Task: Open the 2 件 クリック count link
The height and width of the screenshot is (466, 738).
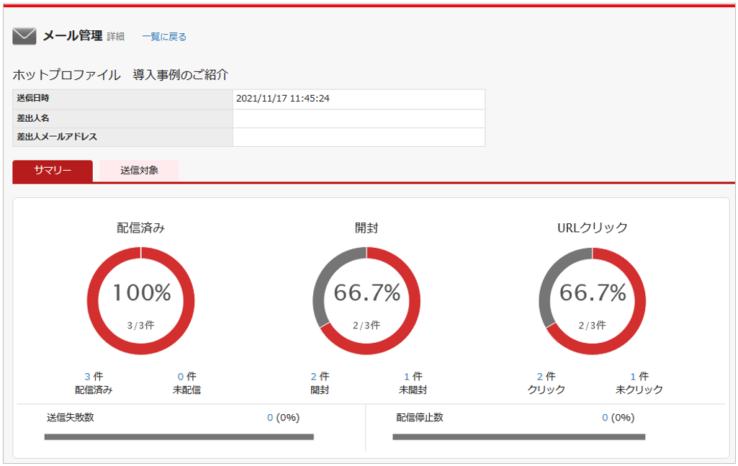Action: 540,376
